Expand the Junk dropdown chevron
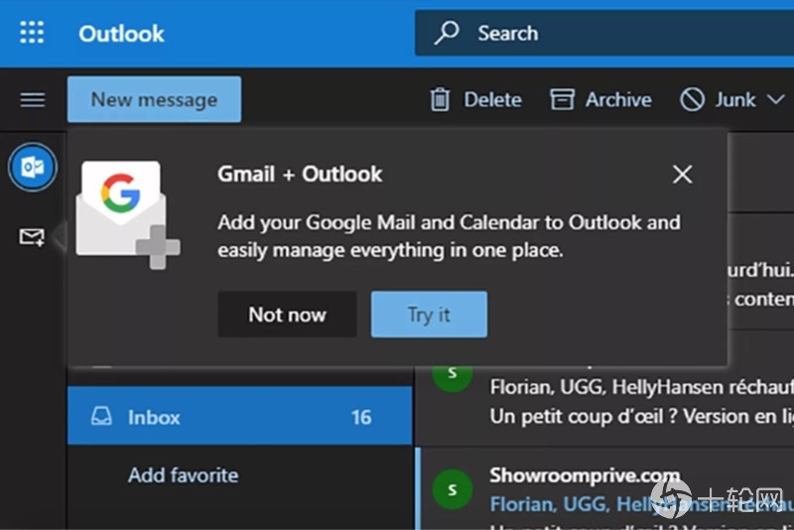 (776, 99)
